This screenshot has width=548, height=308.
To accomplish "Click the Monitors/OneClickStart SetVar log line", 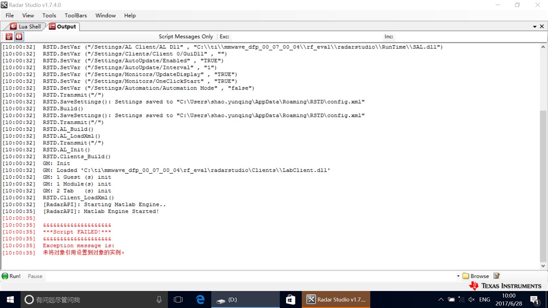I will pos(140,81).
